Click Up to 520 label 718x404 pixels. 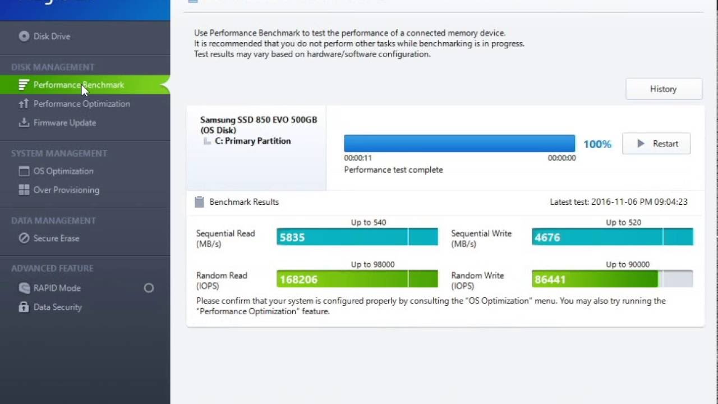pos(623,222)
